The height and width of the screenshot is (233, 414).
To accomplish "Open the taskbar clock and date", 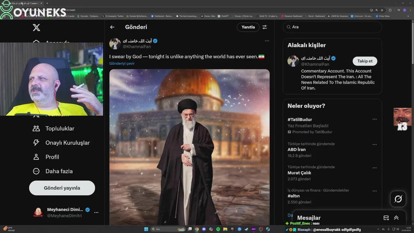I will (406, 229).
